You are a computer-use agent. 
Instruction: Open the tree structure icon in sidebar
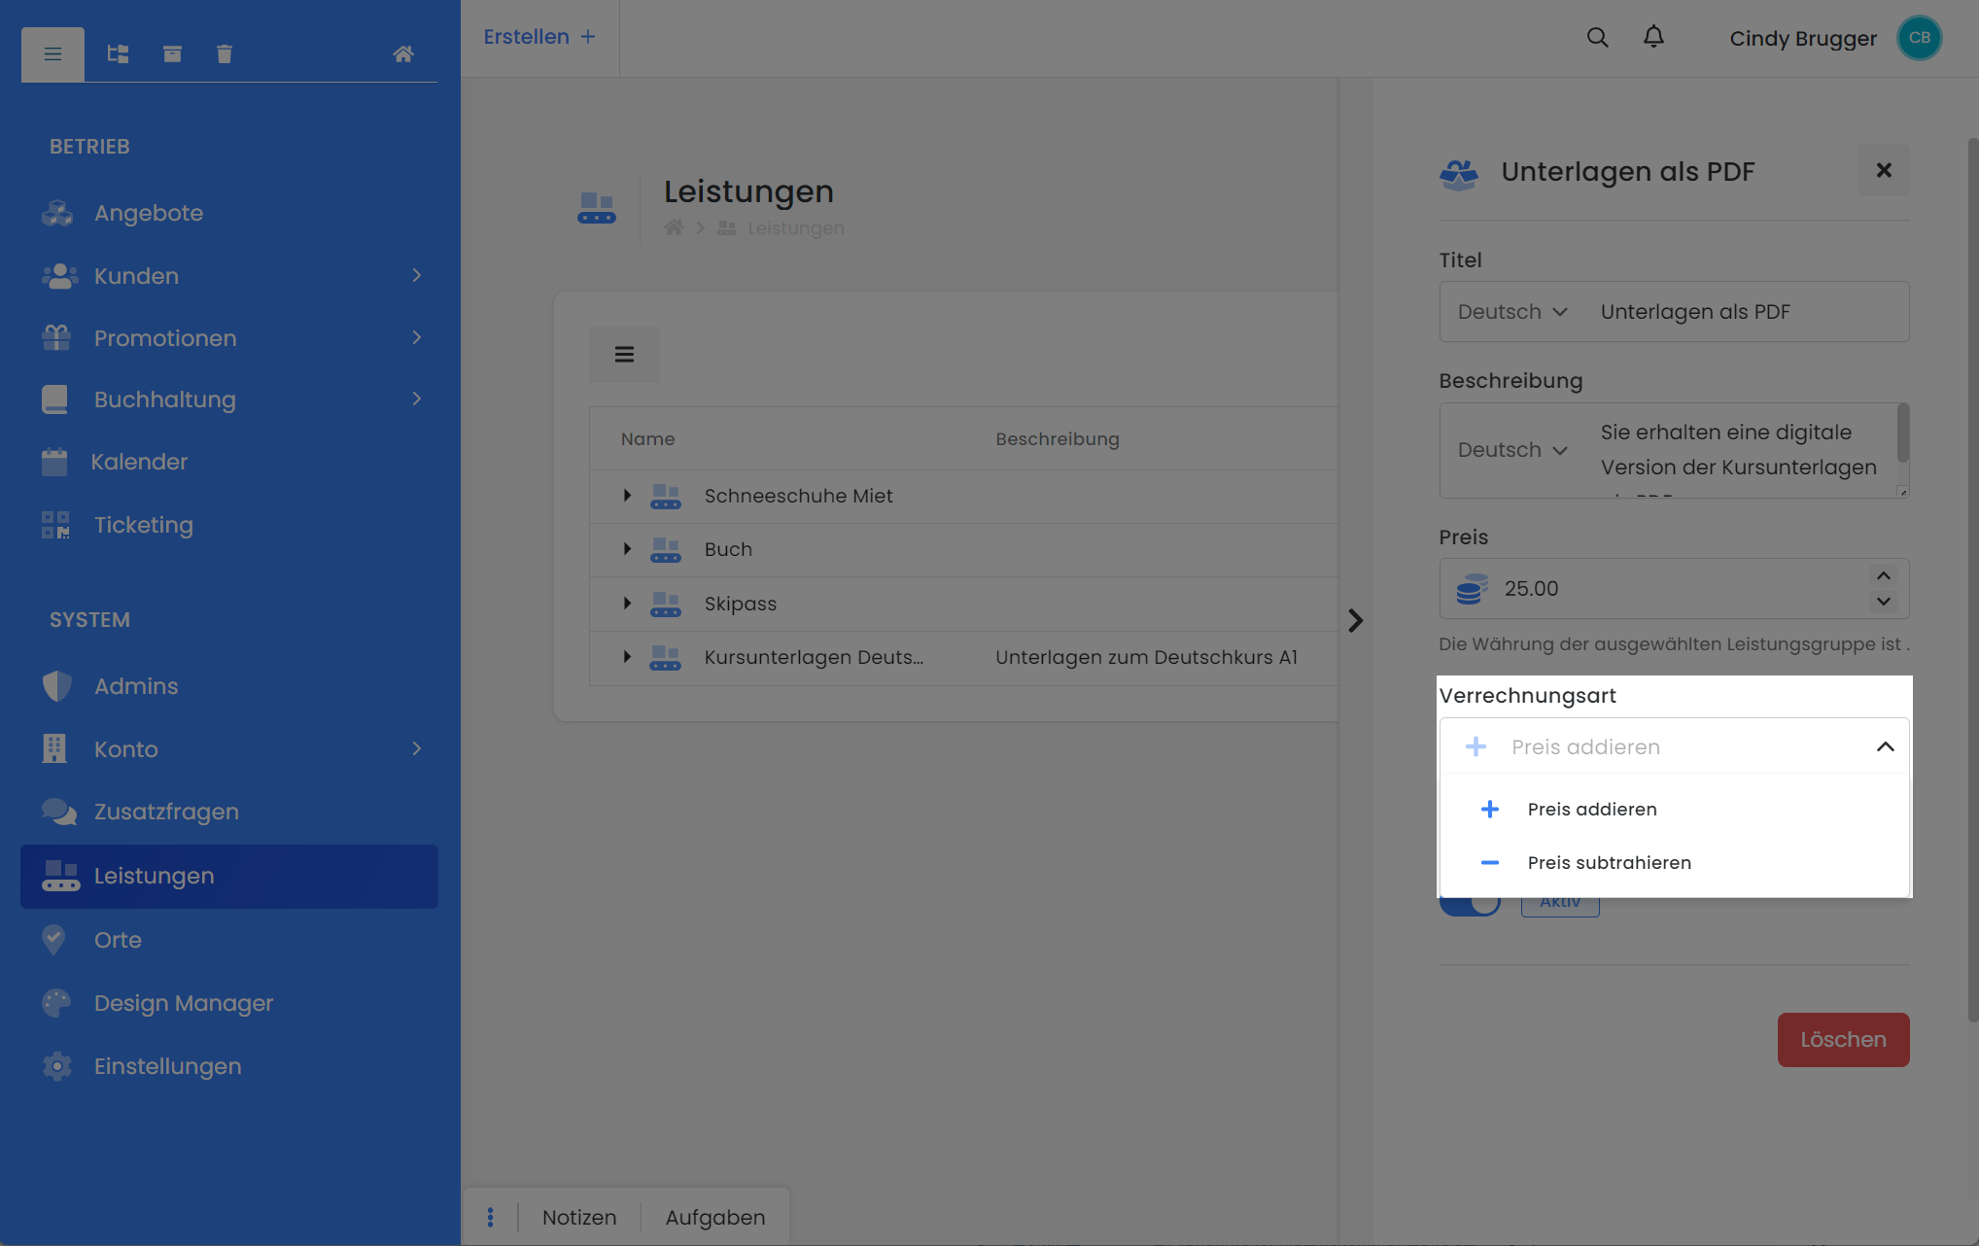tap(118, 54)
